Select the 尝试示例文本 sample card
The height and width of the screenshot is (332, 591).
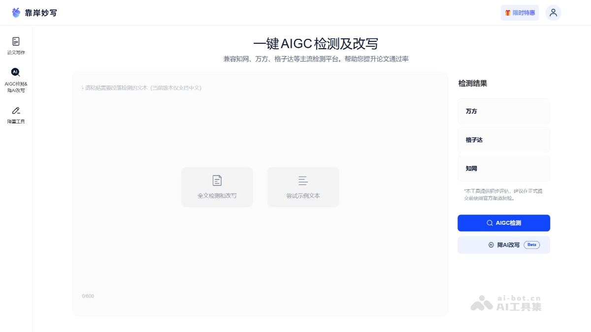303,187
